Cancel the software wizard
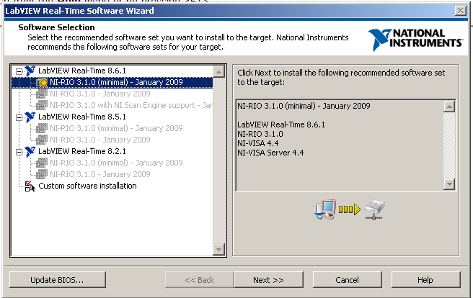This screenshot has width=473, height=298. coord(348,280)
